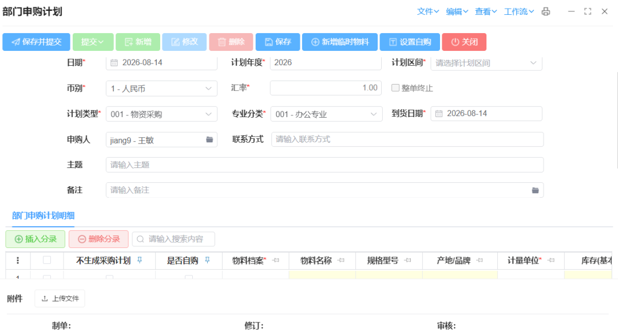618x332 pixels.
Task: Pin the 是否自购 column
Action: (207, 260)
